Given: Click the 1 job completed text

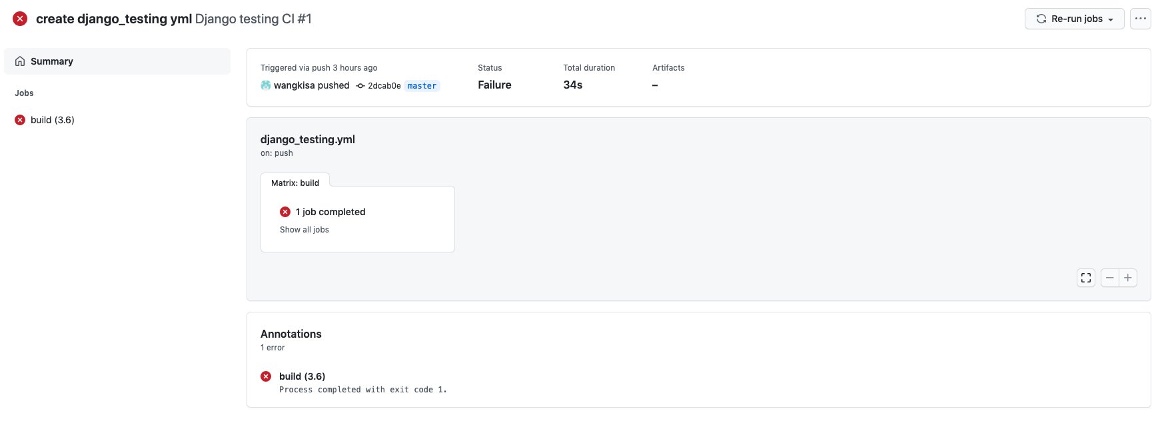Looking at the screenshot, I should [x=330, y=212].
